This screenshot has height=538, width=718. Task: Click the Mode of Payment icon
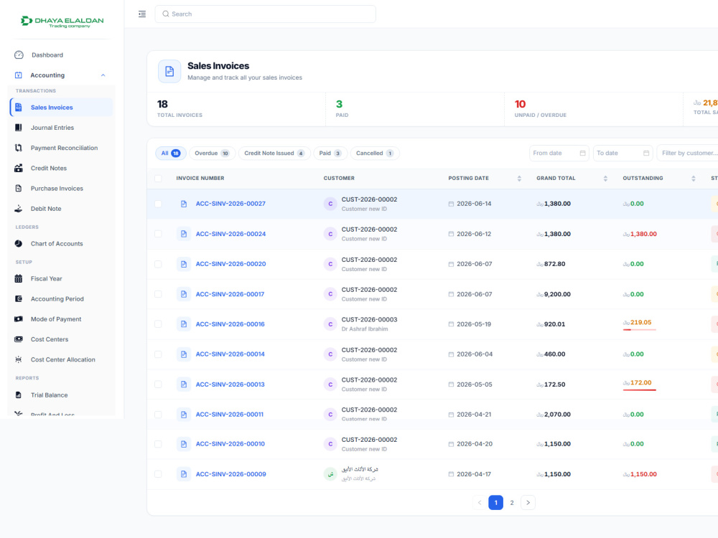(x=19, y=319)
